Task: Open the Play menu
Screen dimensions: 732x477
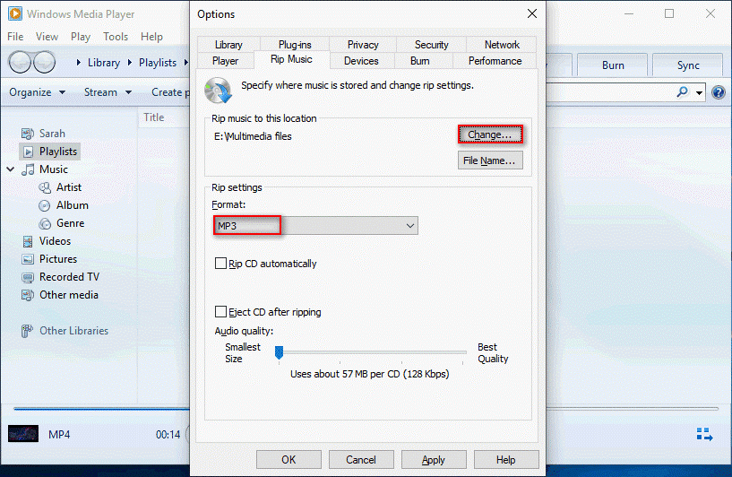Action: pyautogui.click(x=81, y=37)
